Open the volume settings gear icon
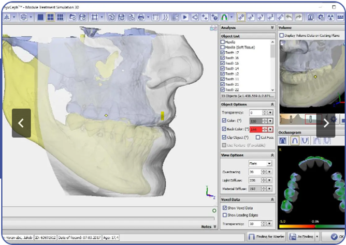The width and height of the screenshot is (346, 245). (334, 119)
